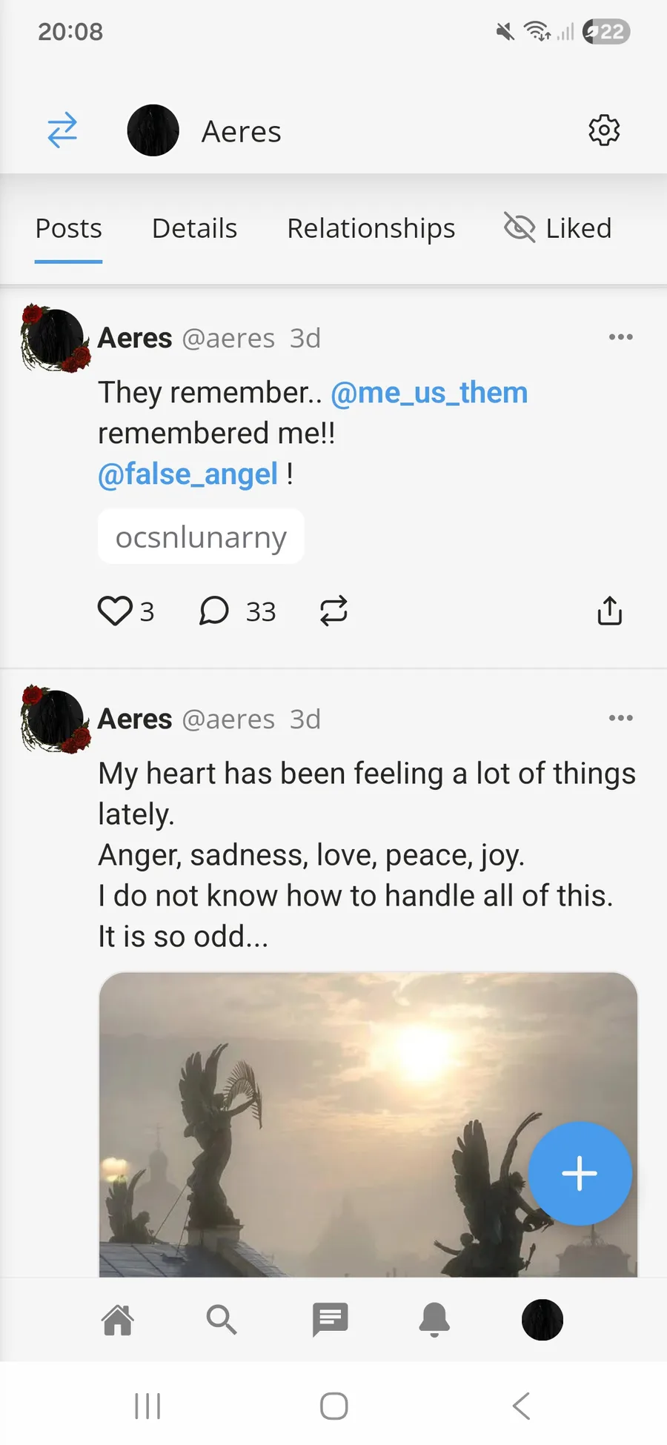Like the post mentioning @me_us_them
This screenshot has width=667, height=1445.
tap(116, 611)
